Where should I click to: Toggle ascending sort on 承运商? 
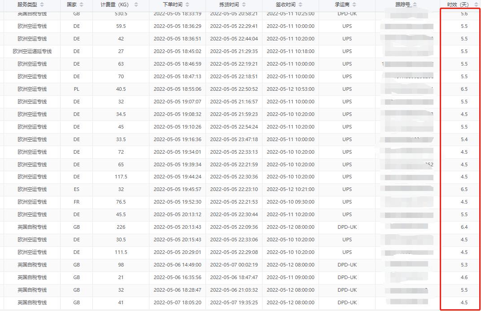(x=354, y=4)
